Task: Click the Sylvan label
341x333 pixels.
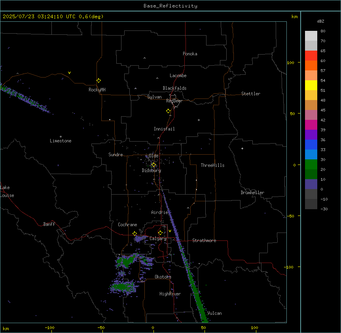Action: 154,97
